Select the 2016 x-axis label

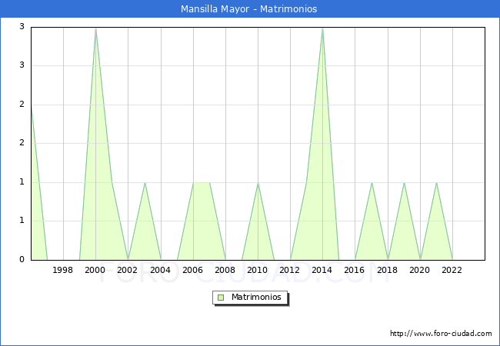355,270
